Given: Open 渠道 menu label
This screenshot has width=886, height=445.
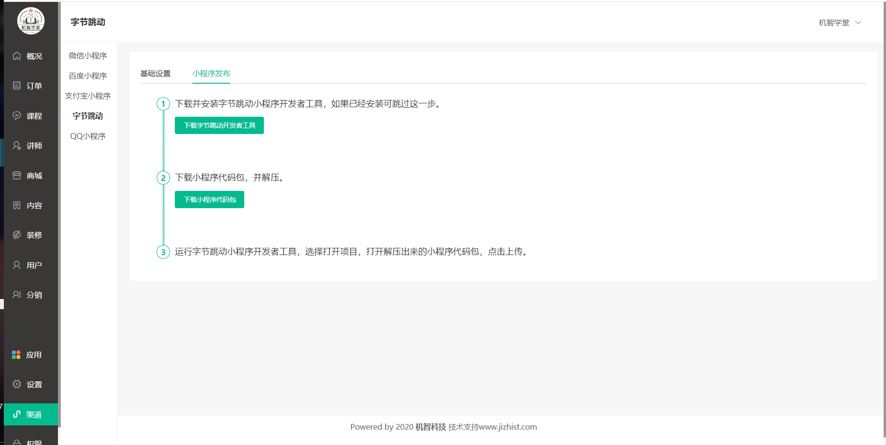Looking at the screenshot, I should click(34, 414).
